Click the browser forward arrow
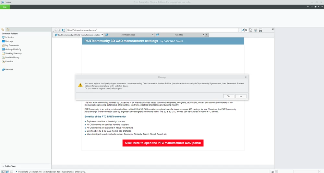Viewport: 324px width, 173px height. pyautogui.click(x=59, y=30)
